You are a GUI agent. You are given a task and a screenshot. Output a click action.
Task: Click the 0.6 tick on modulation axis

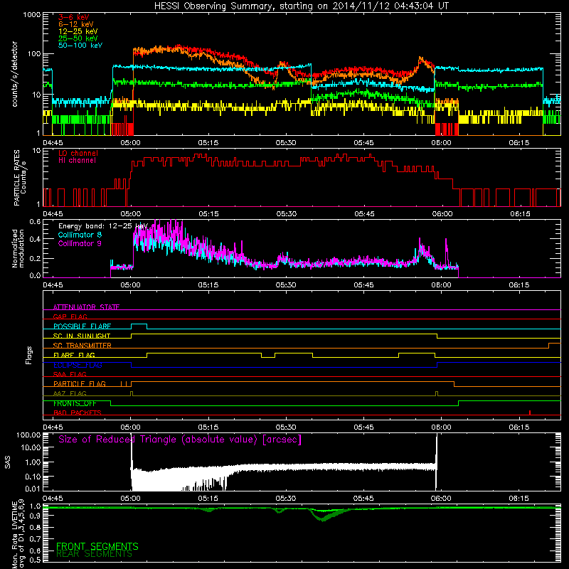coord(34,222)
